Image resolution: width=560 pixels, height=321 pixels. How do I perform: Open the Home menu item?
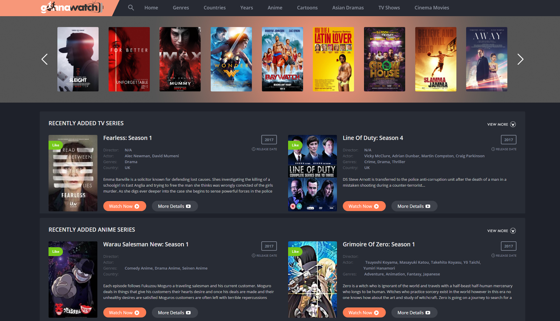pyautogui.click(x=151, y=8)
